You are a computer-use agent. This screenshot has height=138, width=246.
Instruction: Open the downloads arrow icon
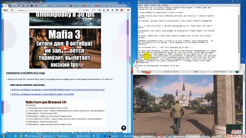pyautogui.click(x=112, y=10)
